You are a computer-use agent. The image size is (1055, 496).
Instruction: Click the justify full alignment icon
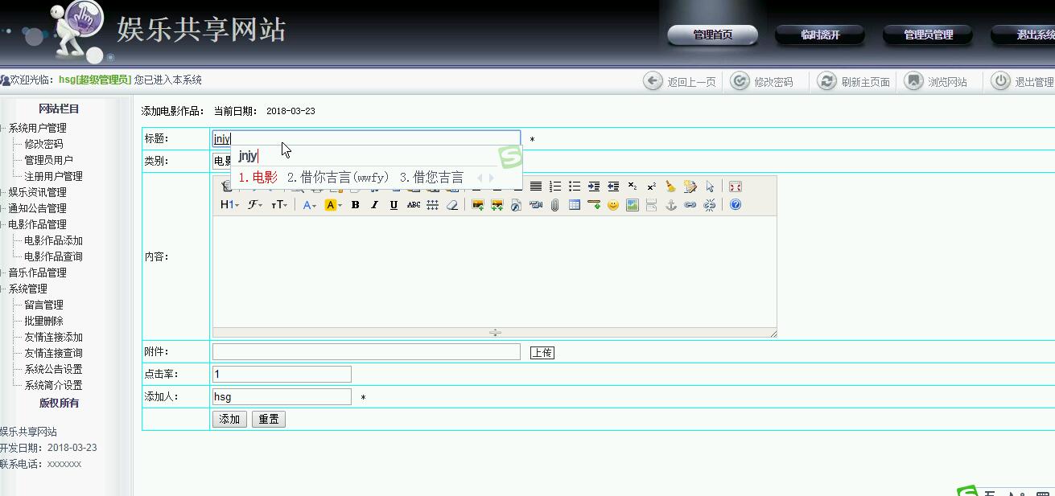[536, 187]
